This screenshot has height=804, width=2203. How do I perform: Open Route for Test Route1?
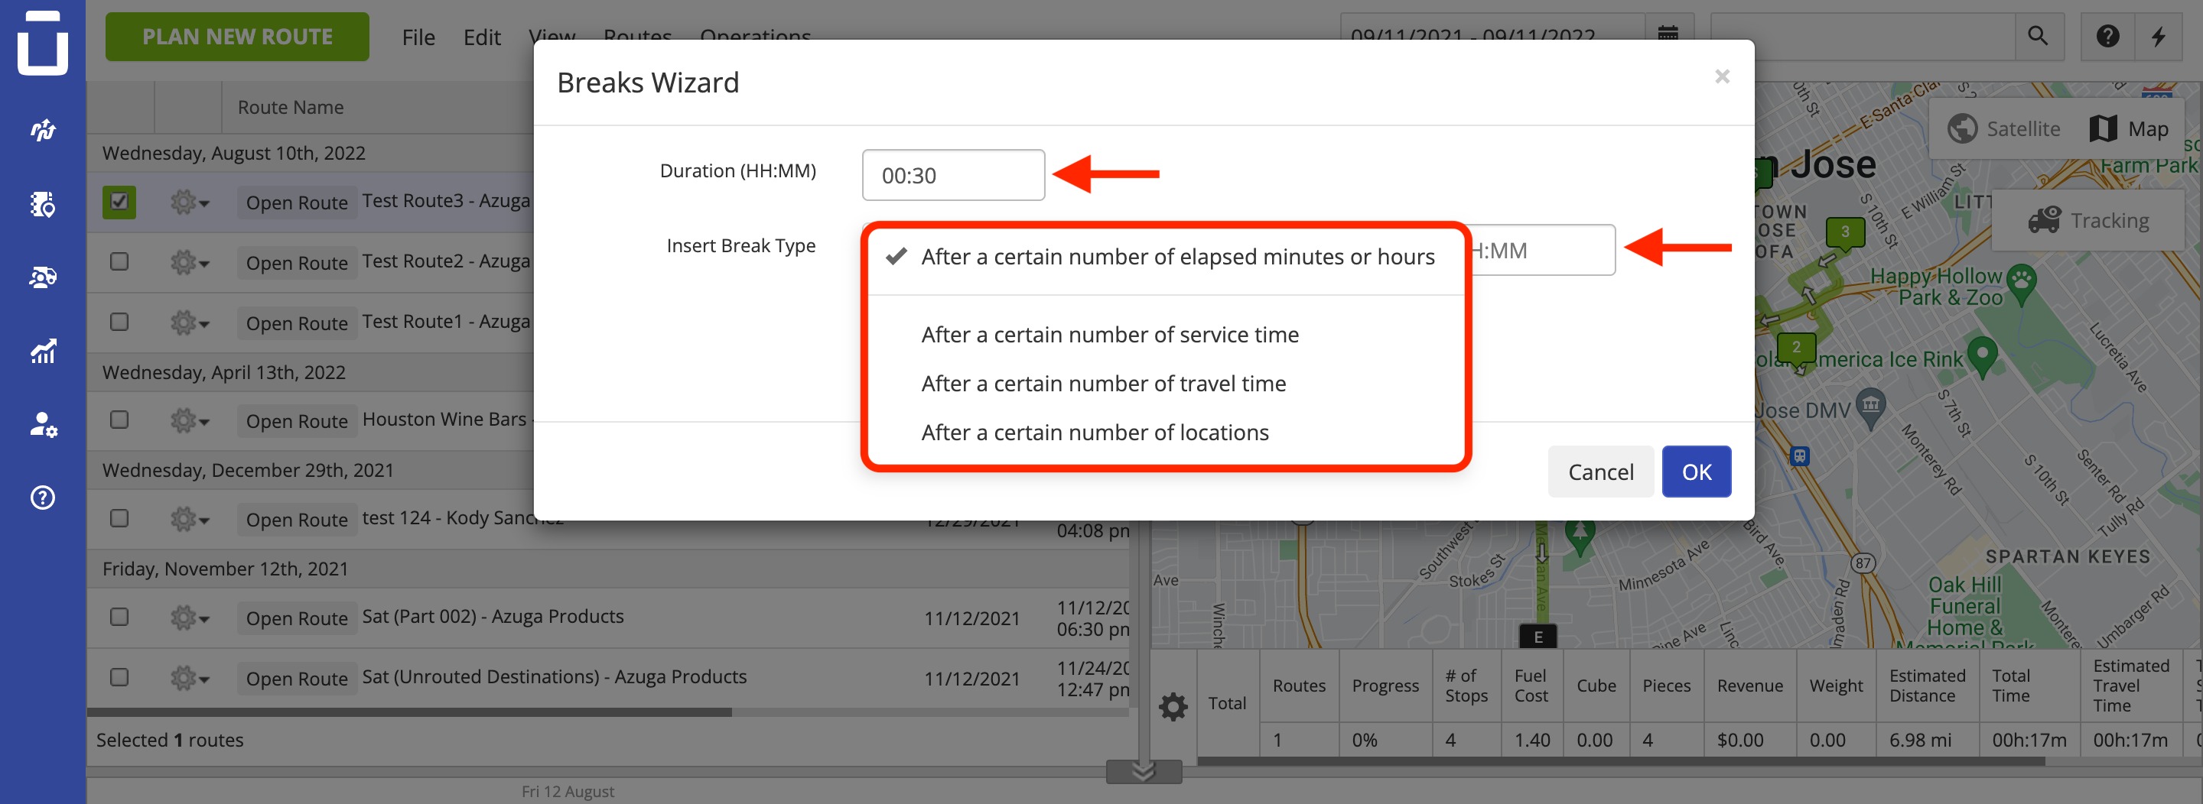pyautogui.click(x=297, y=323)
